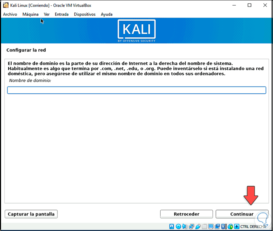Click the optical disc drive icon
Viewport: 273px width, 231px height.
[x=178, y=227]
